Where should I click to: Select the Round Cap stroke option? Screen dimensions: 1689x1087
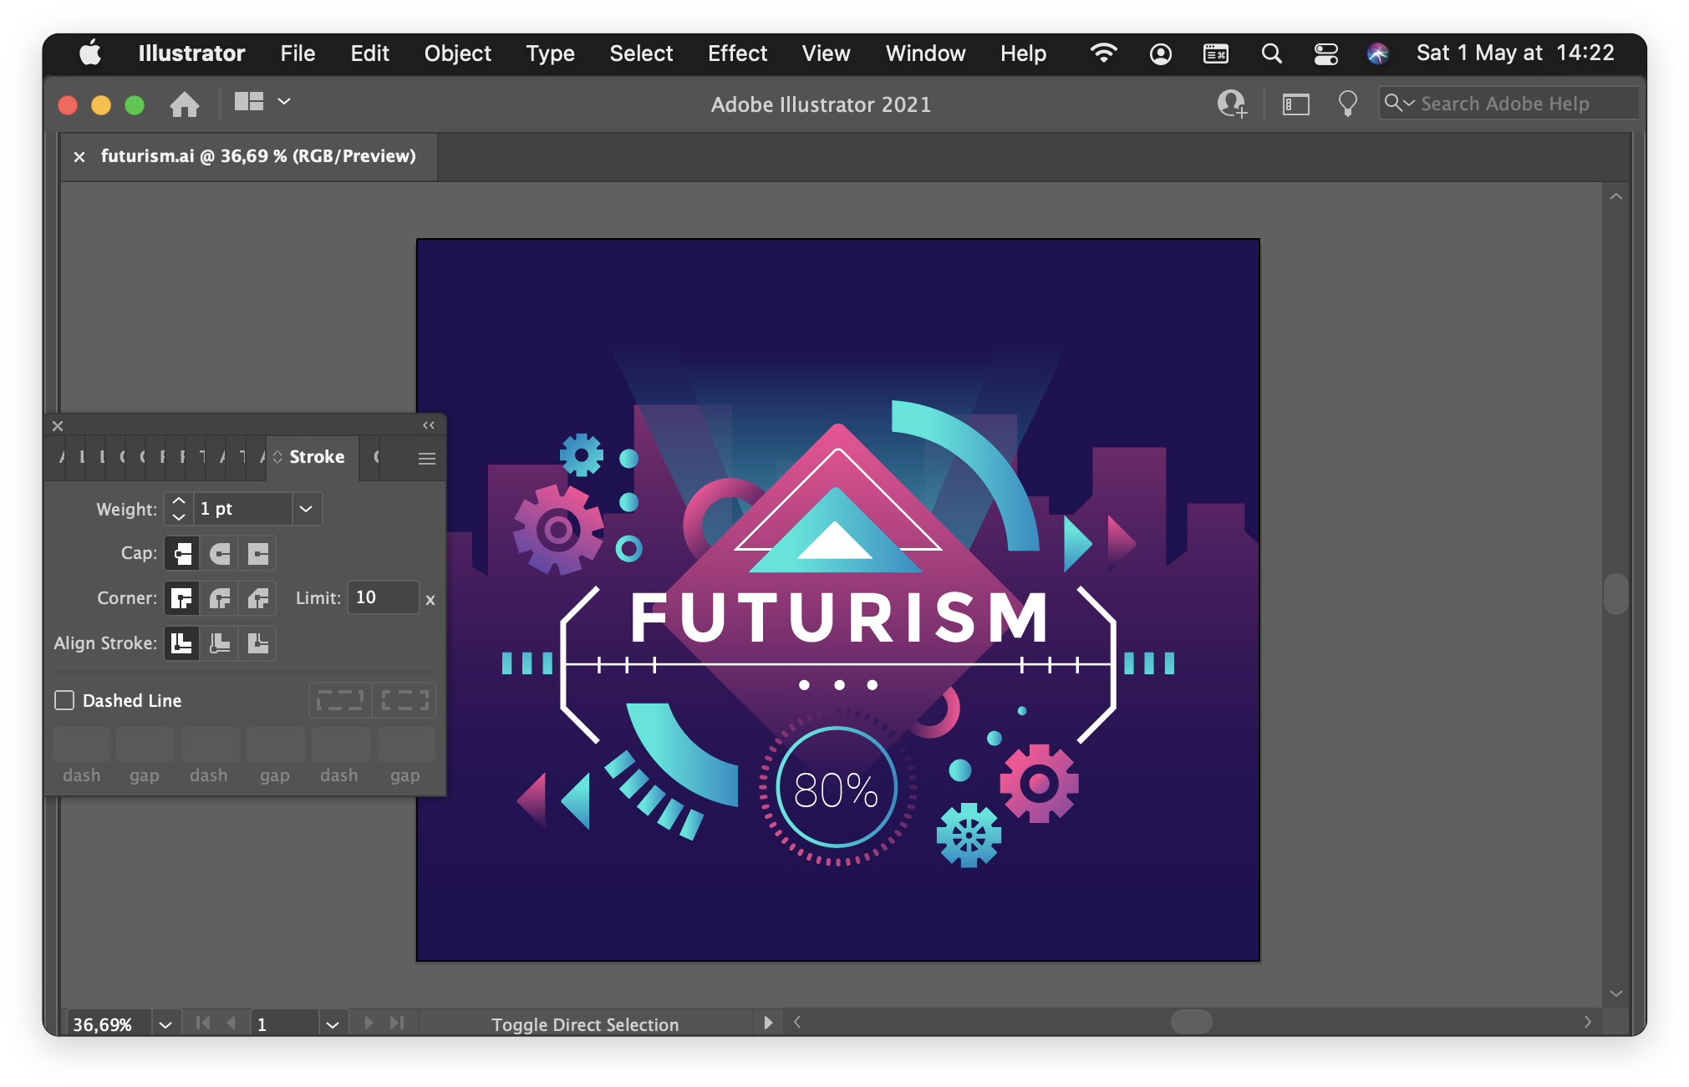point(220,554)
